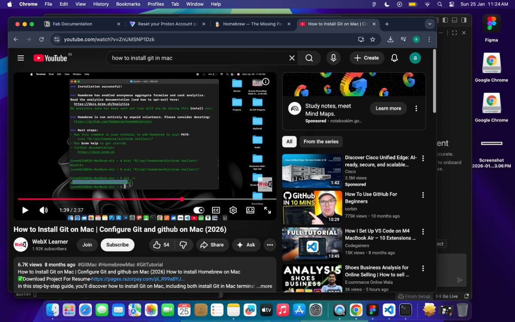This screenshot has width=515, height=322.
Task: Mute the video volume
Action: (44, 210)
